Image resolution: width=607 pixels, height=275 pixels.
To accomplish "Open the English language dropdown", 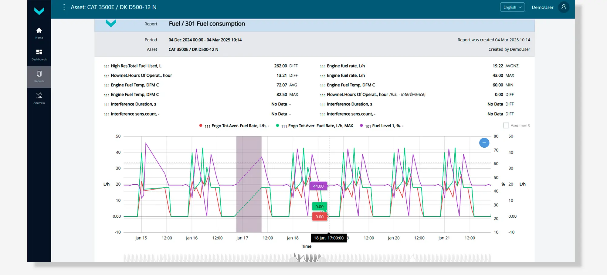I will 512,7.
